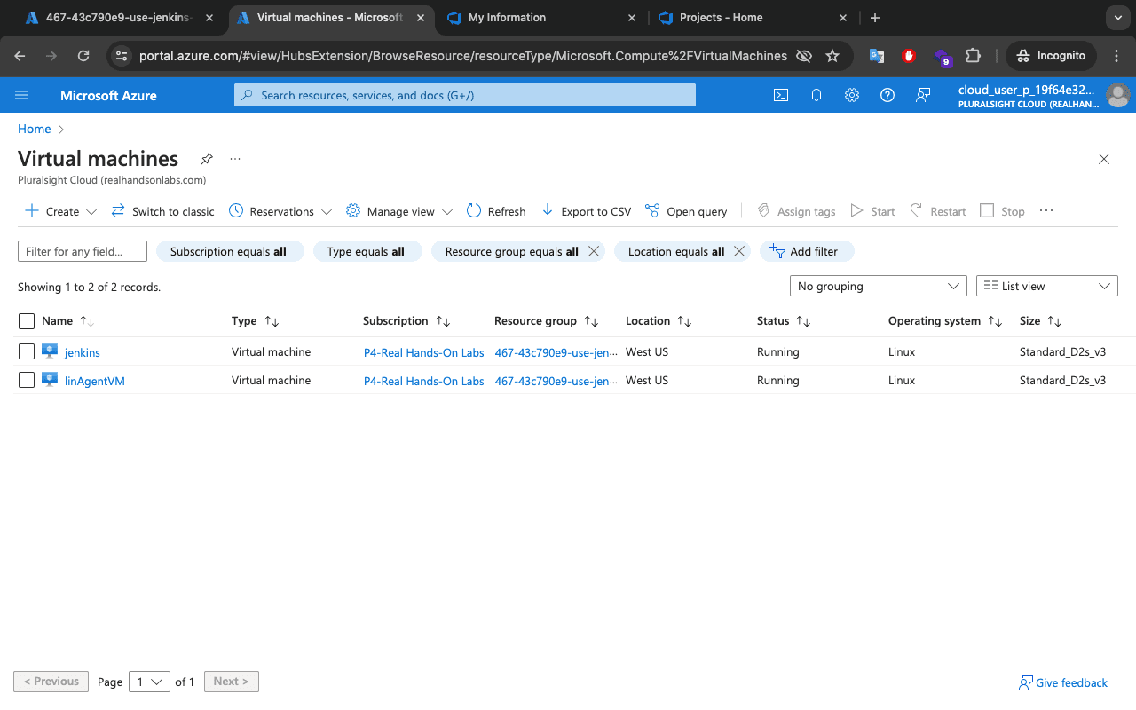
Task: Open the more options ellipsis beside title
Action: tap(235, 159)
